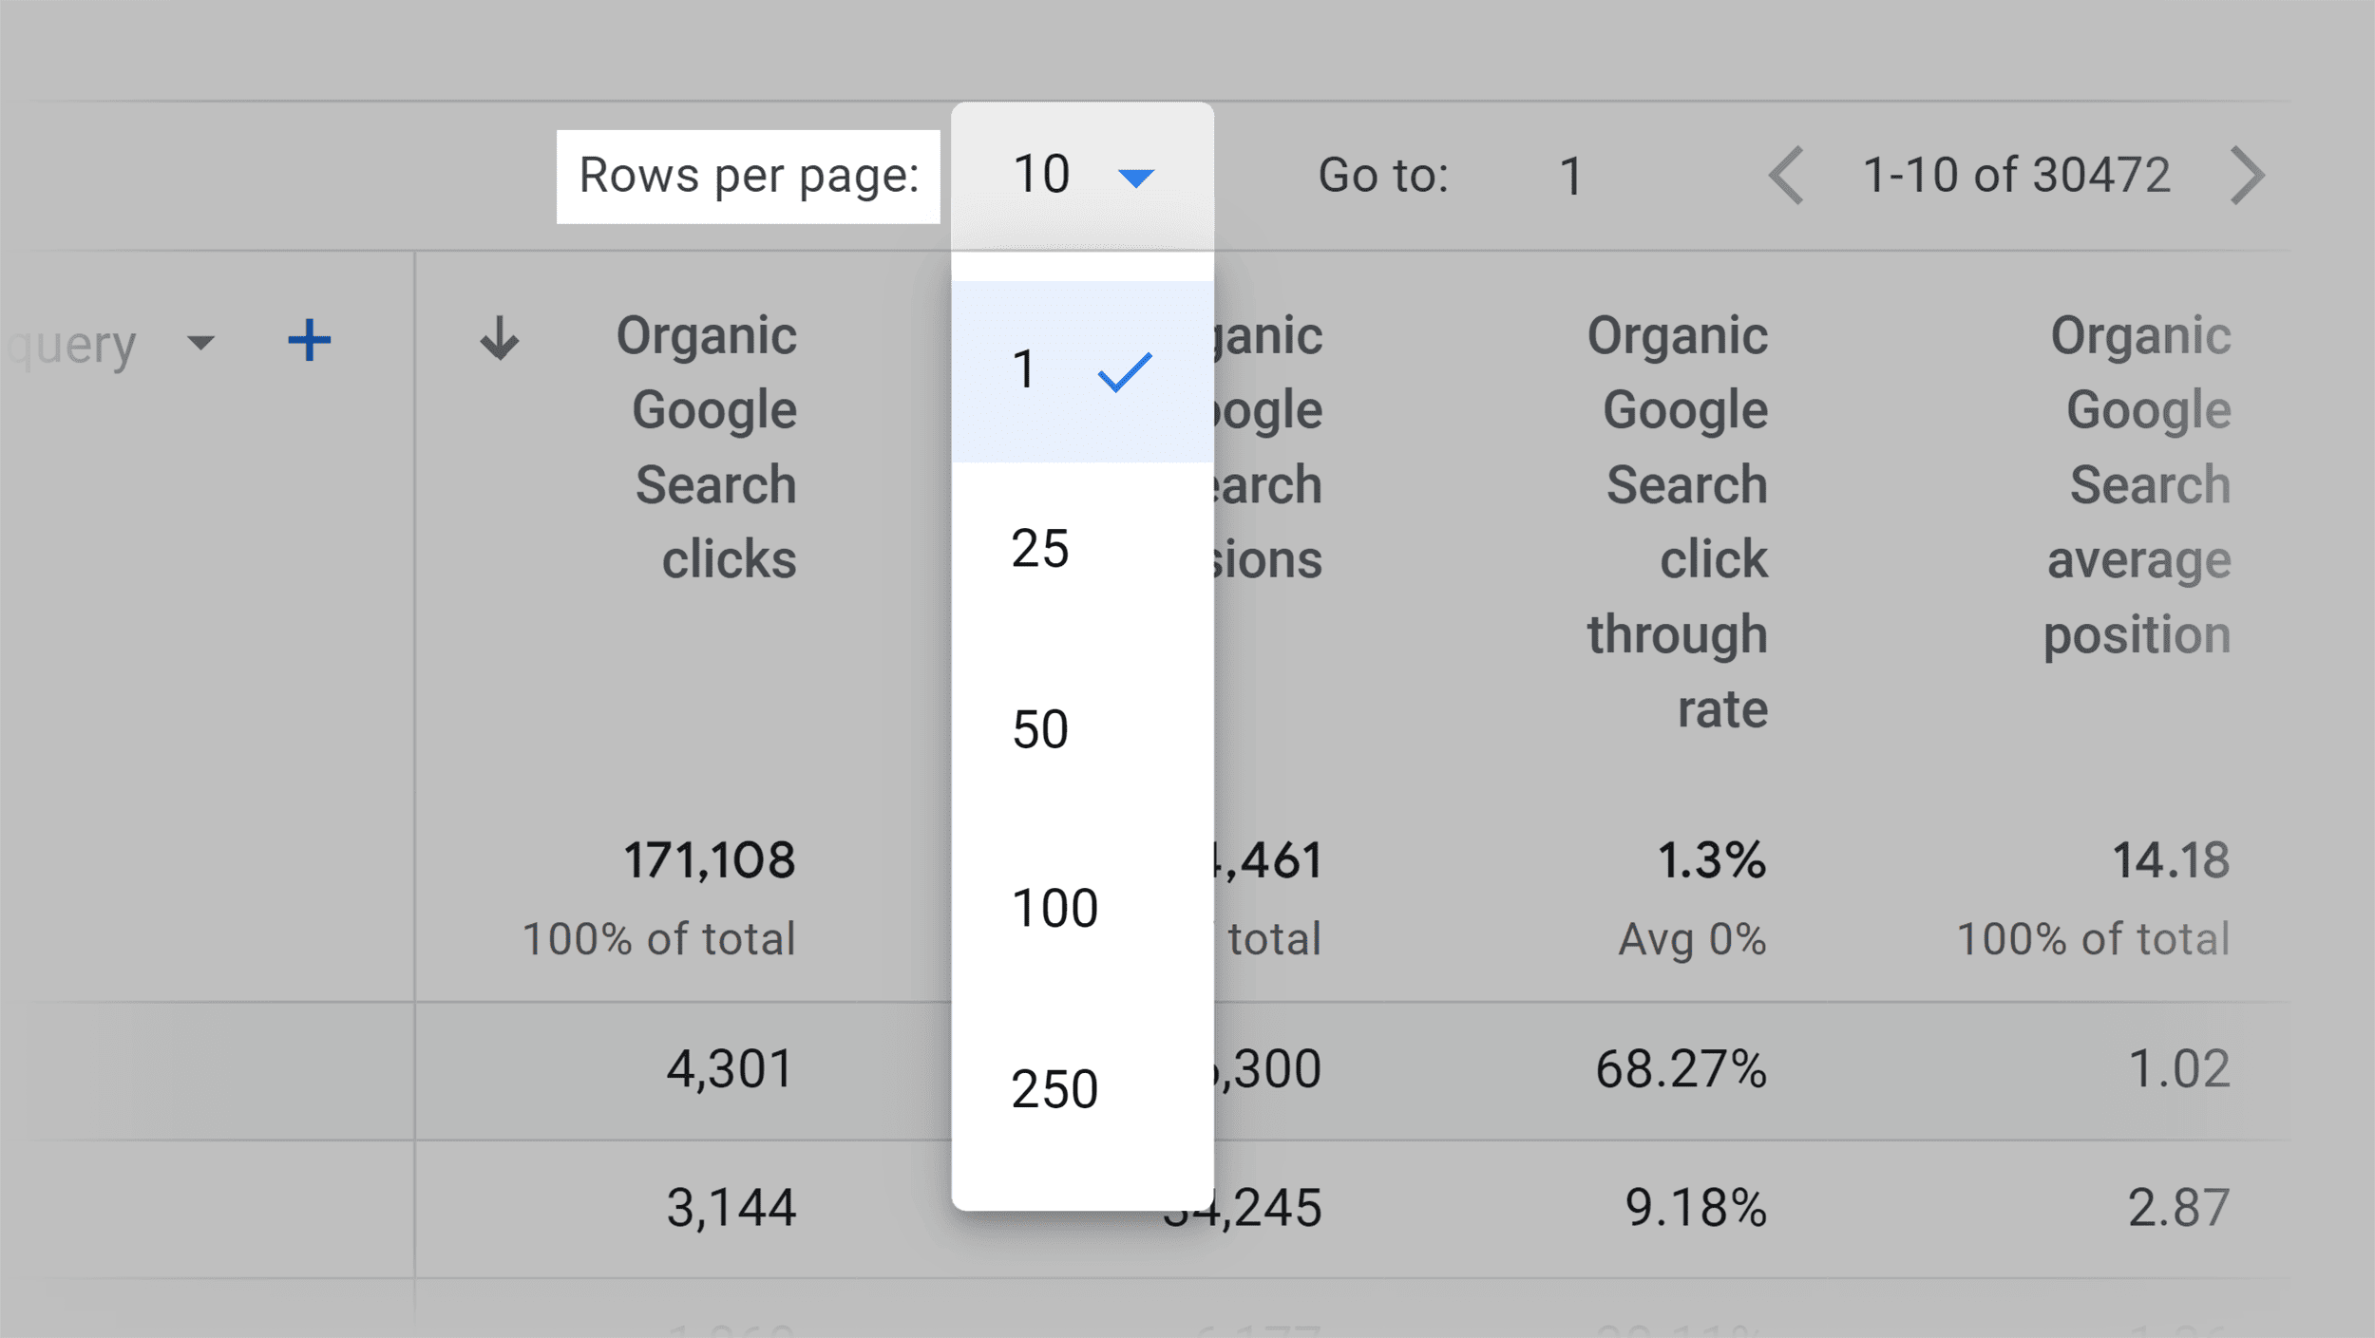Select 100 rows per page
Screen dimensions: 2375x1338
coord(1082,909)
